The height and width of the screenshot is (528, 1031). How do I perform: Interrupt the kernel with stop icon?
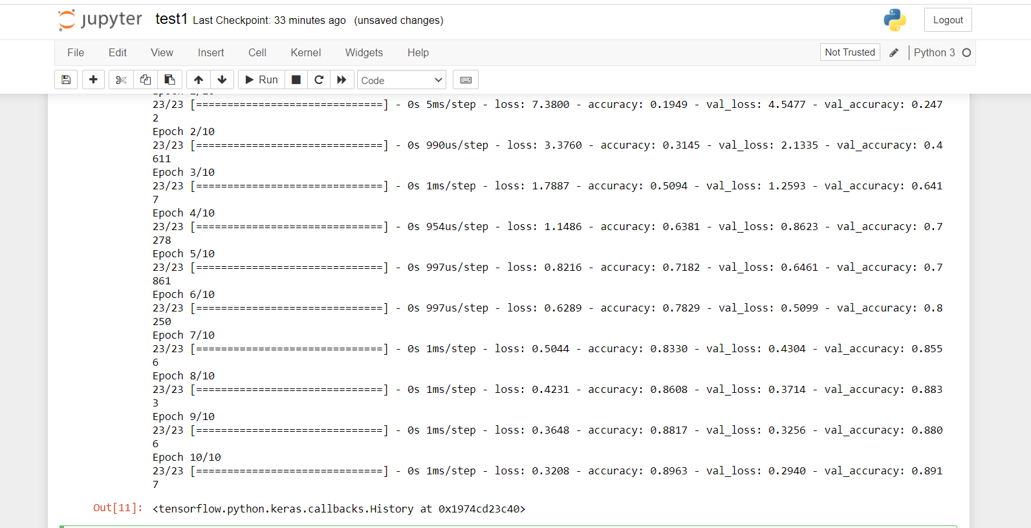coord(296,79)
